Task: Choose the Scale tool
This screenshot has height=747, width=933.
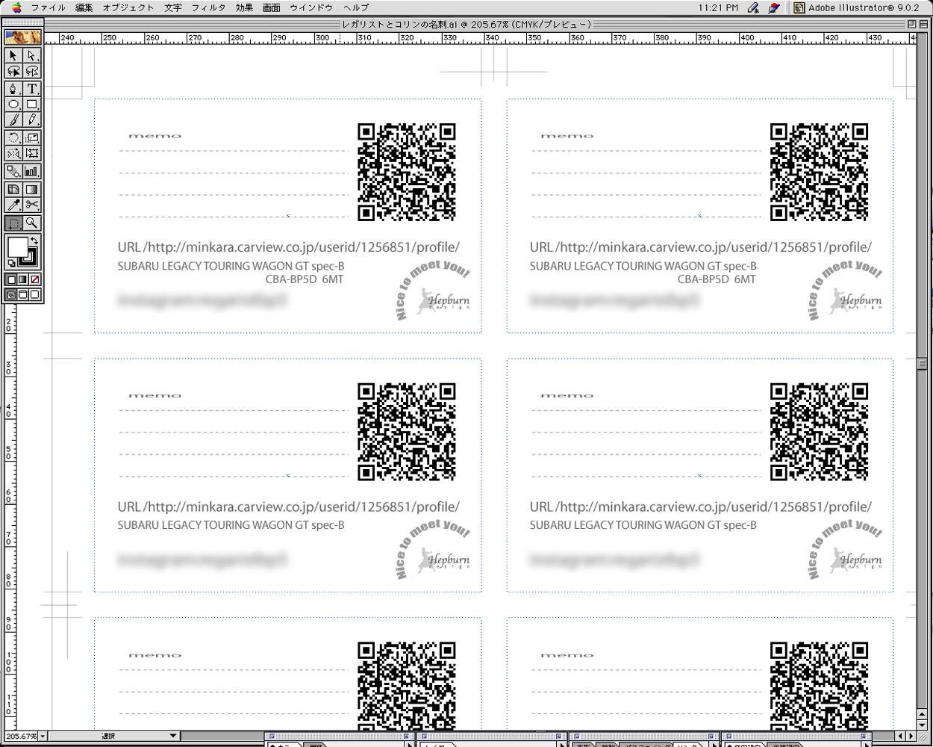Action: tap(31, 137)
